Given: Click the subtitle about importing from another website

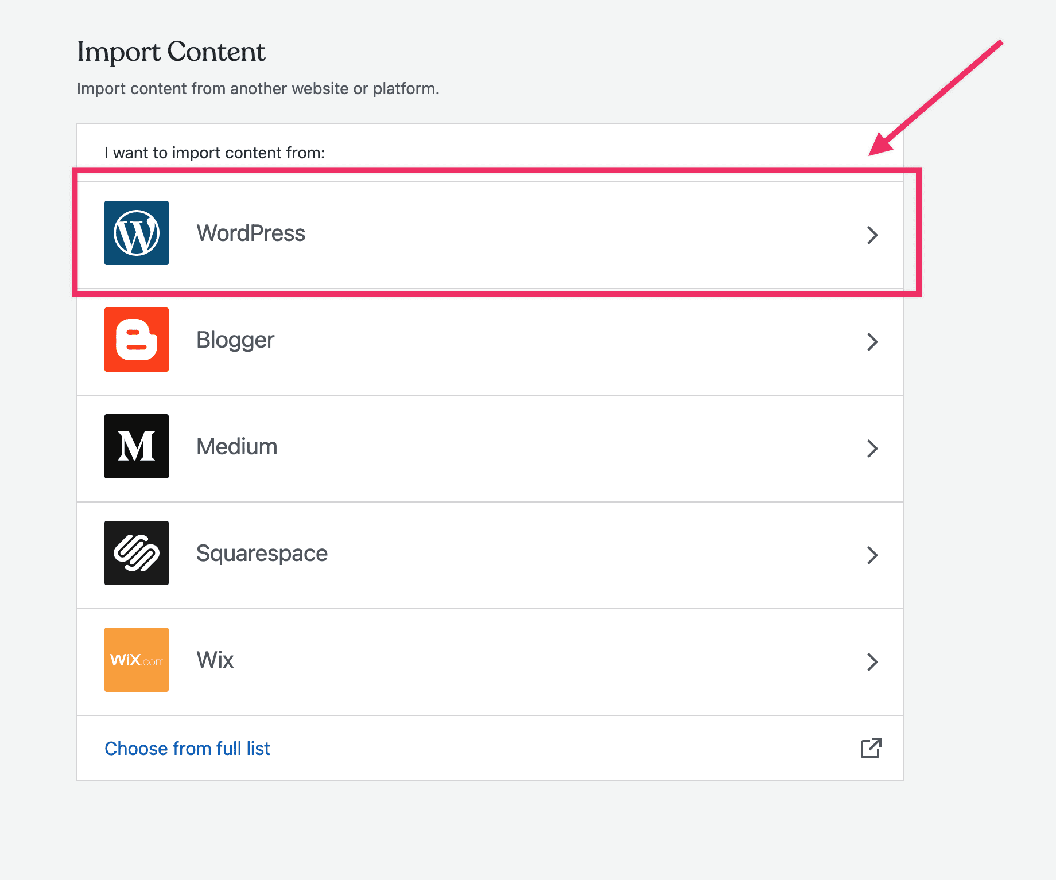Looking at the screenshot, I should click(258, 89).
